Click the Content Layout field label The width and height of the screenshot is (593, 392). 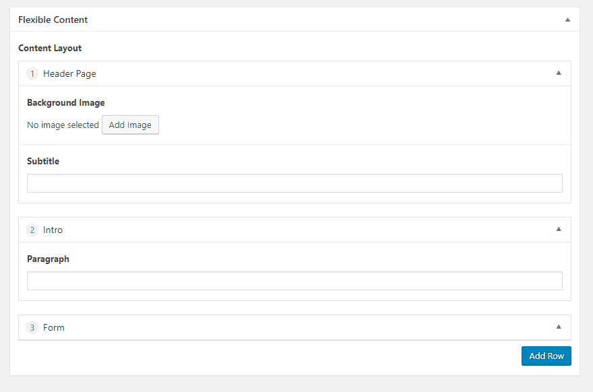[50, 48]
